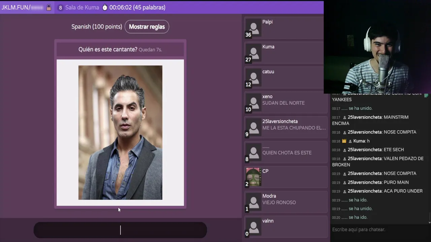Click the player count badge 8
The image size is (431, 242).
60,7
